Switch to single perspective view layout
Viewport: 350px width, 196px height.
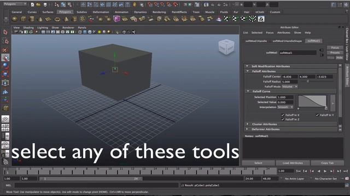click(x=5, y=119)
